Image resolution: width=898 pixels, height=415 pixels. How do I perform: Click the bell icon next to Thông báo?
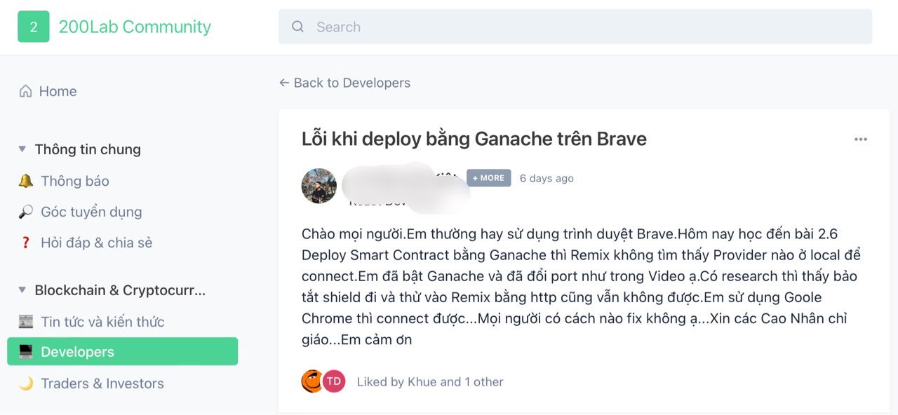pos(26,181)
